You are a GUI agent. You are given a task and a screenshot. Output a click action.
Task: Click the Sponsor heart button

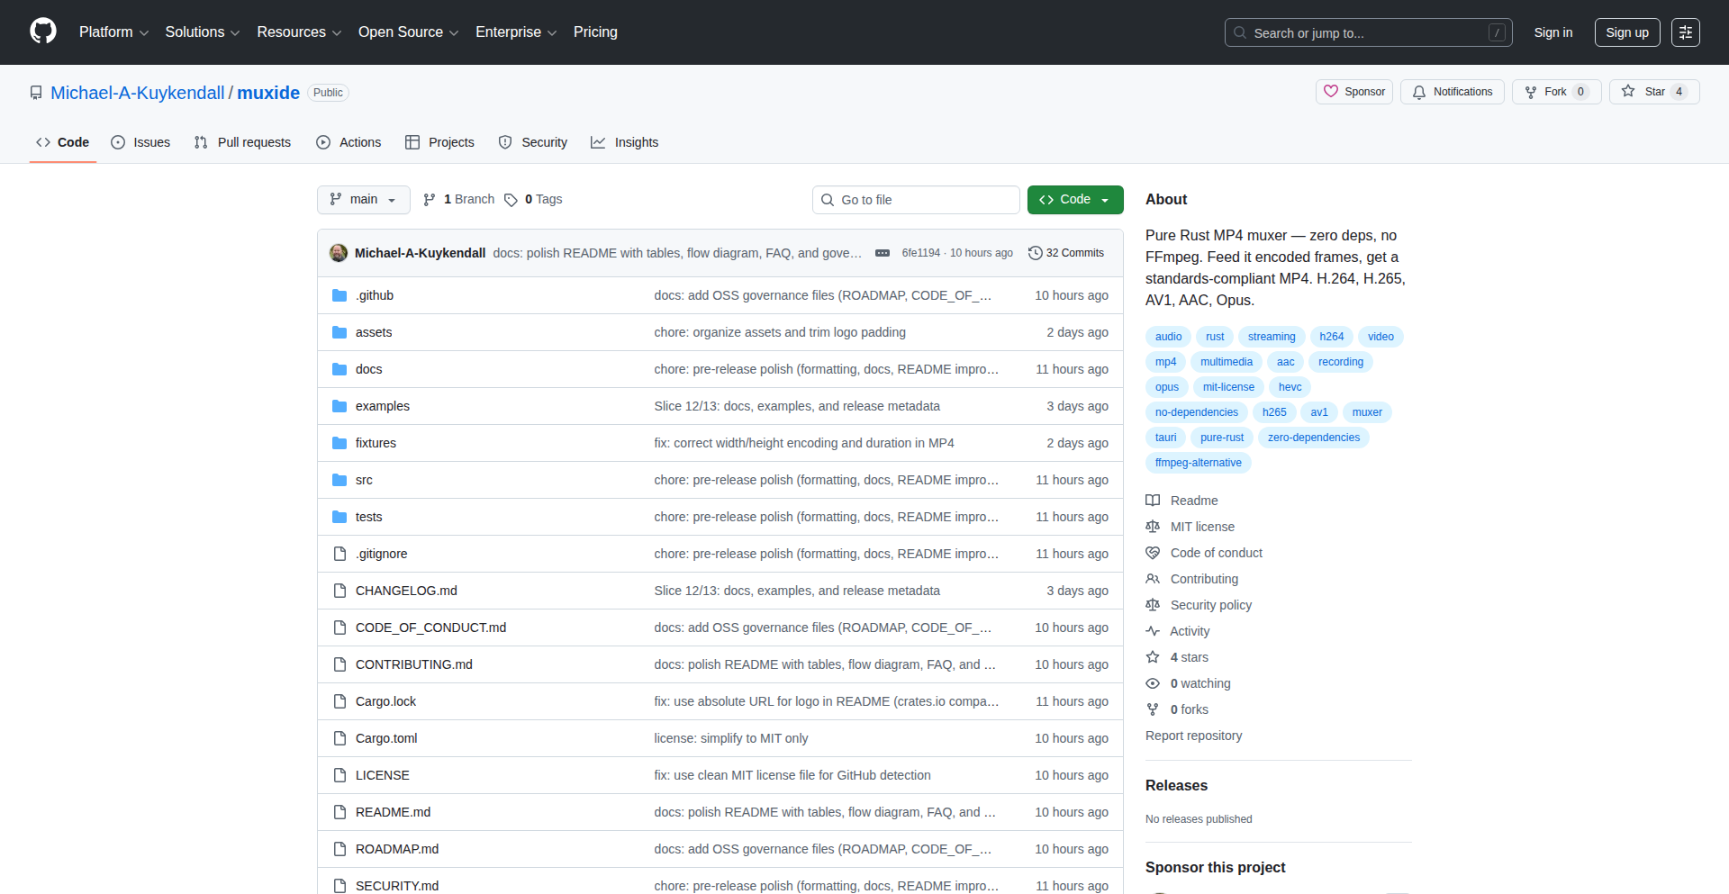click(x=1354, y=92)
